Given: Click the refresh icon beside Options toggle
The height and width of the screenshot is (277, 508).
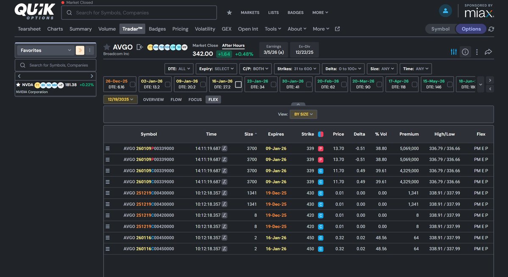Looking at the screenshot, I should (x=491, y=29).
